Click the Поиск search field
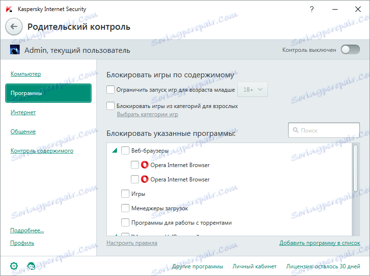 pyautogui.click(x=324, y=130)
